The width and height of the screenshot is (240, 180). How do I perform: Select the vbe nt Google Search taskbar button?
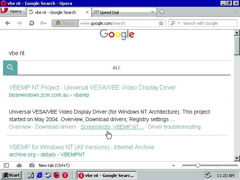[x=106, y=175]
